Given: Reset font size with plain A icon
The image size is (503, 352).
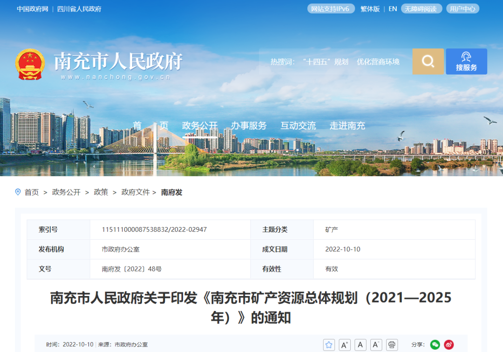Looking at the screenshot, I should 360,345.
